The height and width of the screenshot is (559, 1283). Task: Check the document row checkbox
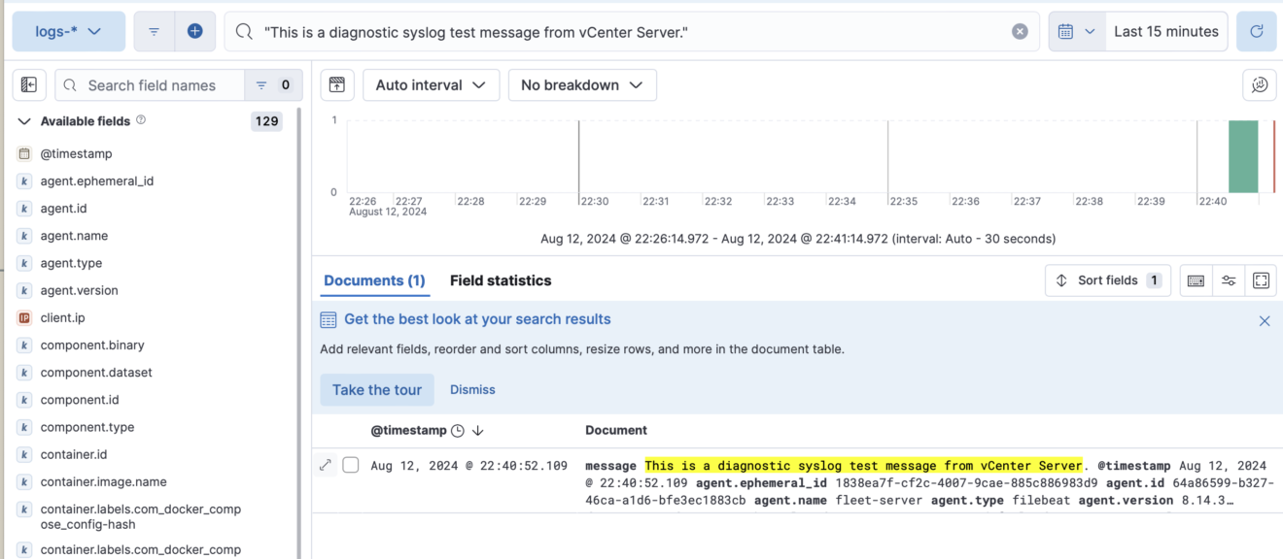[x=351, y=465]
